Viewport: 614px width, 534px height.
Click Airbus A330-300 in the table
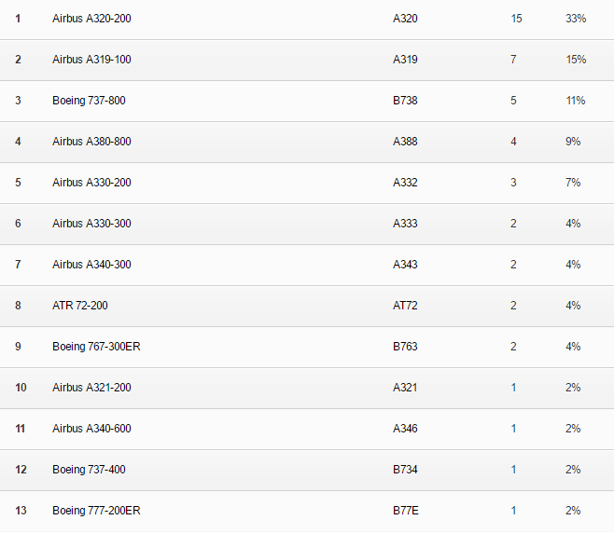point(91,224)
